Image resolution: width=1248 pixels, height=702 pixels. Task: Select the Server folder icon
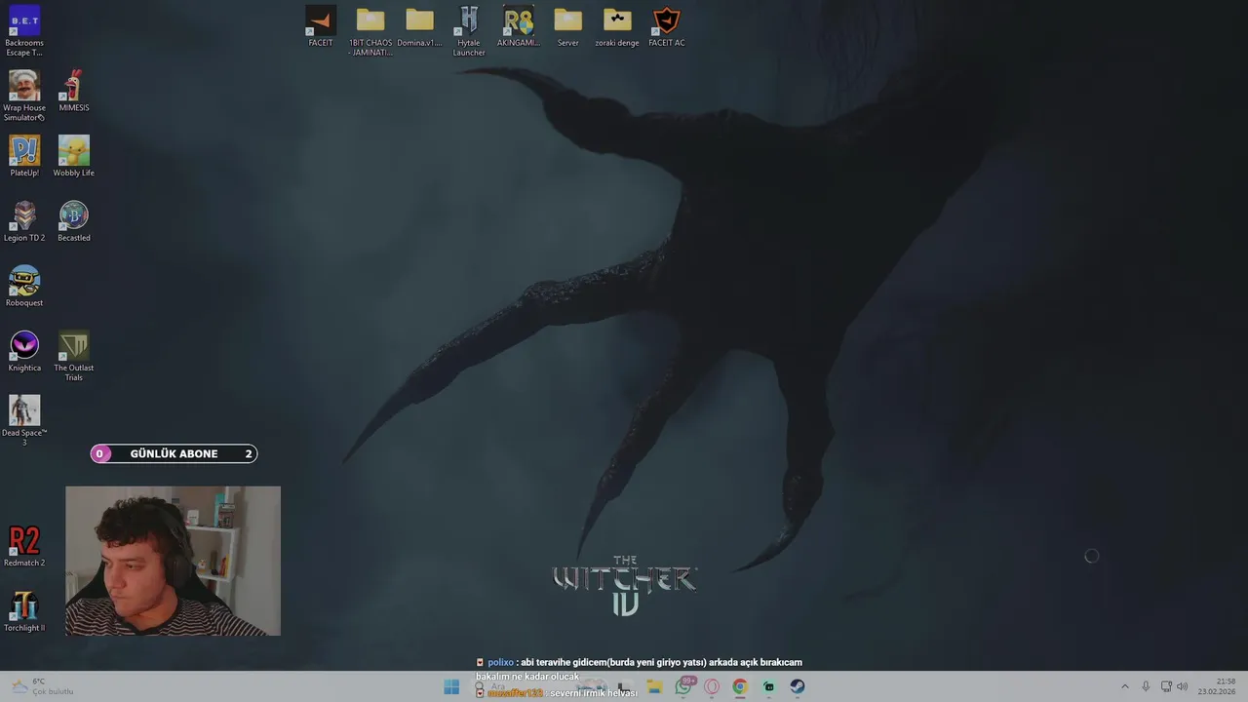(567, 26)
